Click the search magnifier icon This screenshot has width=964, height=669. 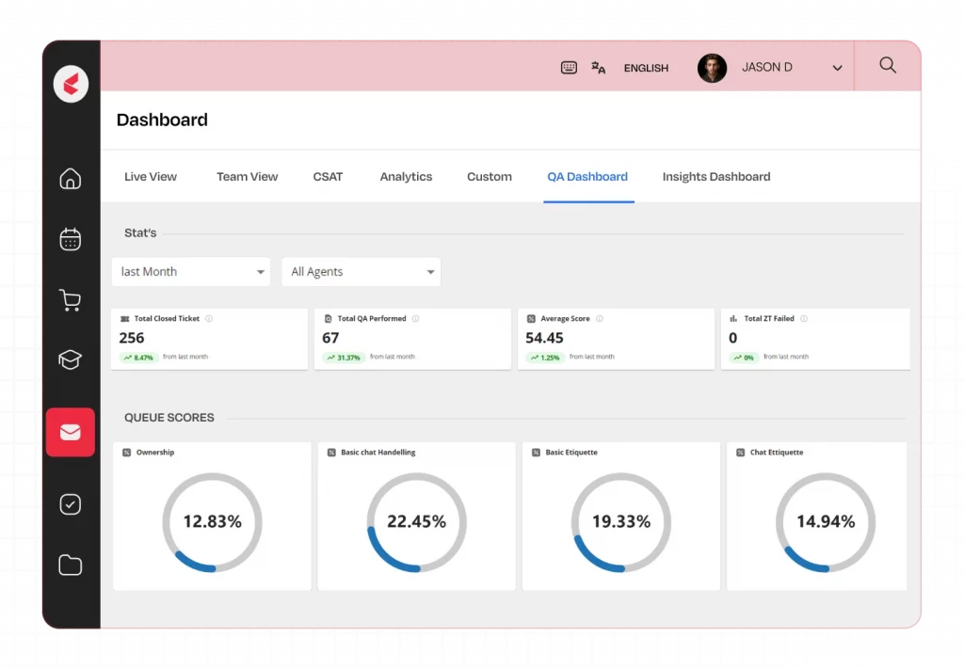(887, 65)
